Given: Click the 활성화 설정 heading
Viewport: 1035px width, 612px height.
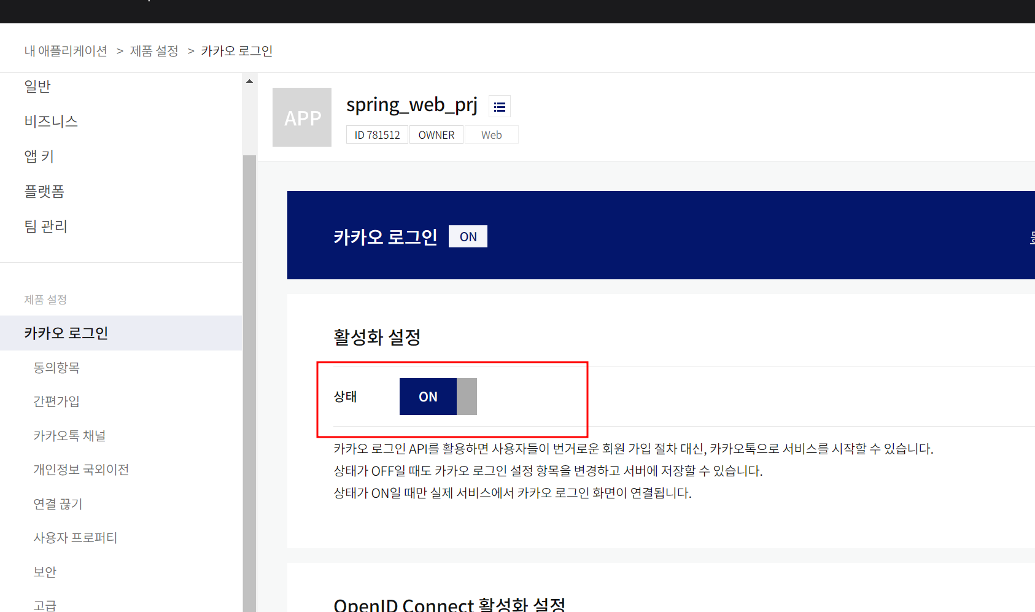Looking at the screenshot, I should coord(377,337).
